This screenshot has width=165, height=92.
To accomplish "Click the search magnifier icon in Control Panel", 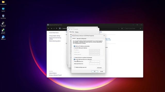I will click(x=140, y=28).
